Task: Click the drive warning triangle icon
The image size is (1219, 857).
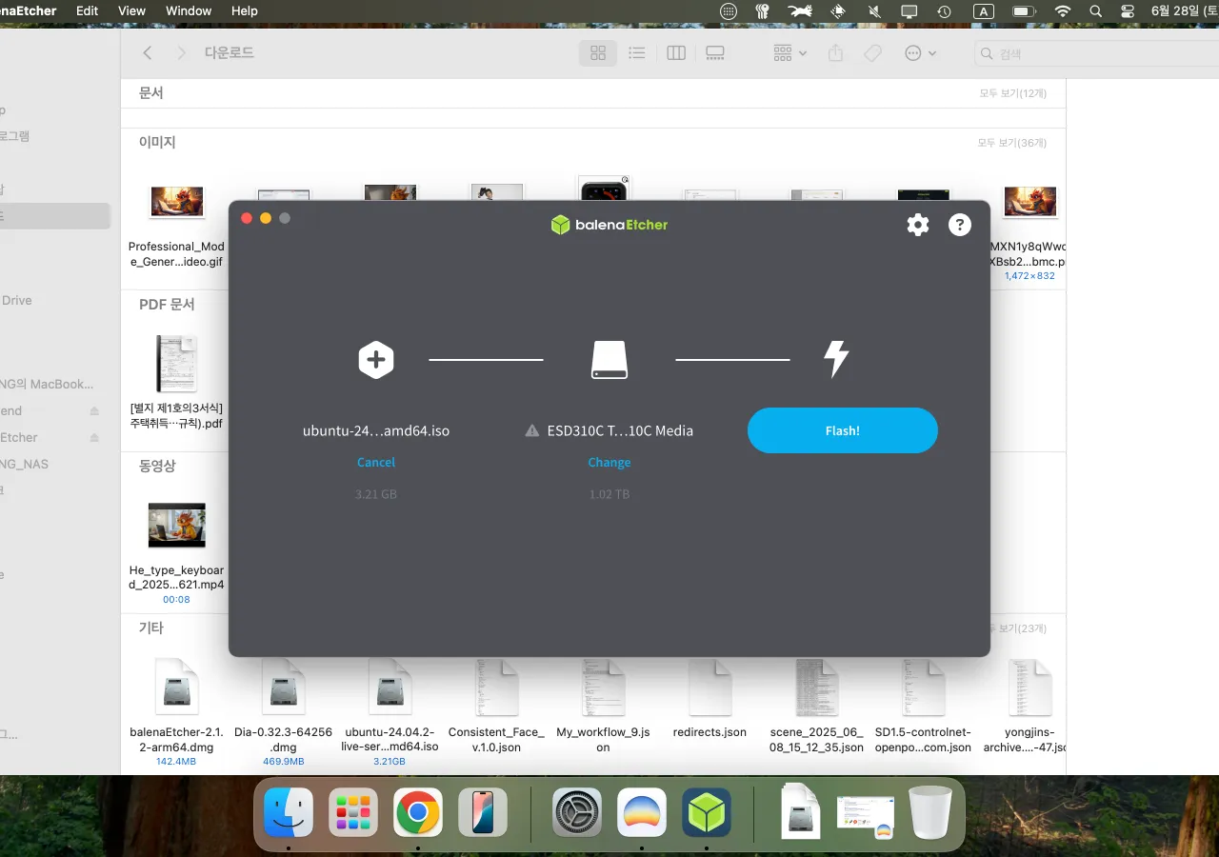Action: [532, 431]
